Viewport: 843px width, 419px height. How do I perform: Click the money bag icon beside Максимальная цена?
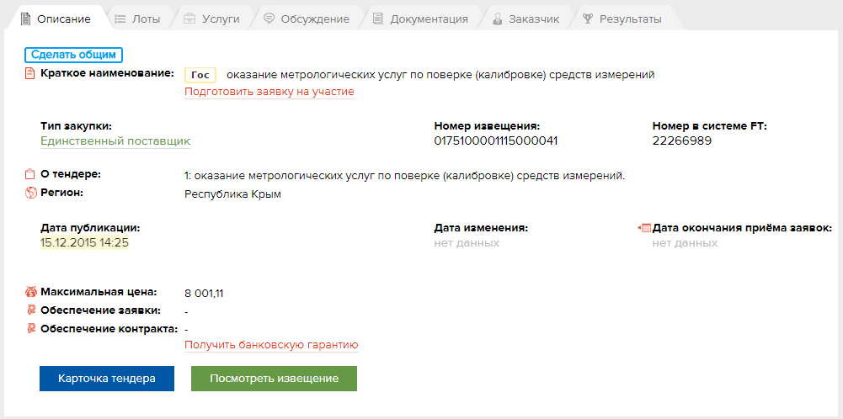tap(30, 292)
